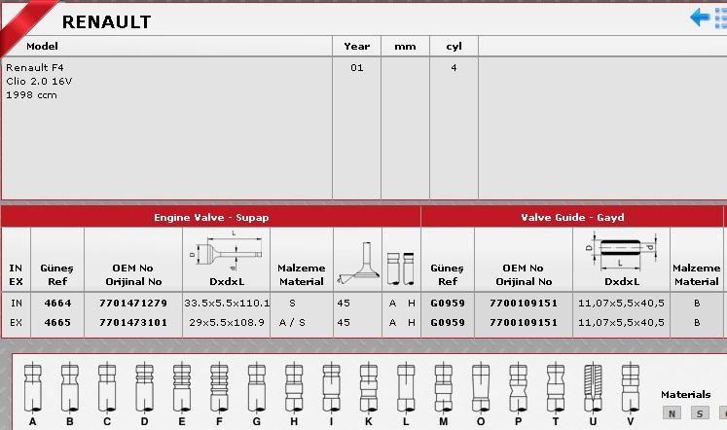Select valve stem tip type I
727x430 pixels.
click(x=331, y=394)
